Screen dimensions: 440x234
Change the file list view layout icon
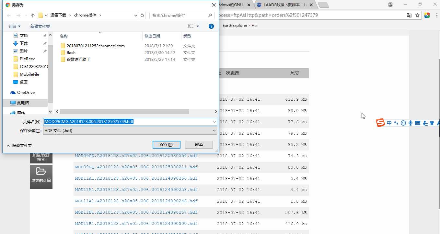[x=191, y=26]
